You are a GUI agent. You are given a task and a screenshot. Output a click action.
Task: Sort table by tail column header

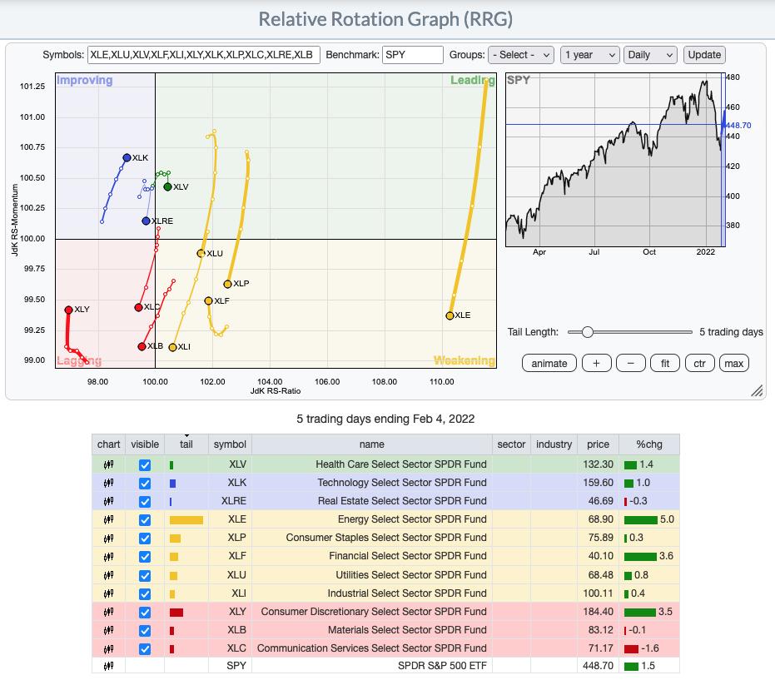(186, 444)
